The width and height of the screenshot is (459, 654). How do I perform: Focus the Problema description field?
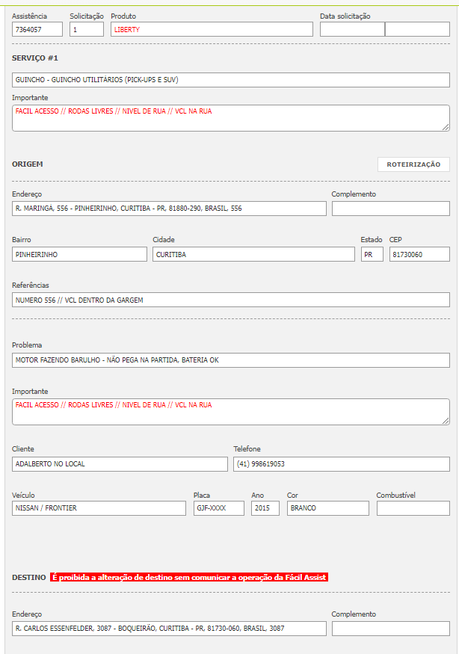pyautogui.click(x=231, y=360)
